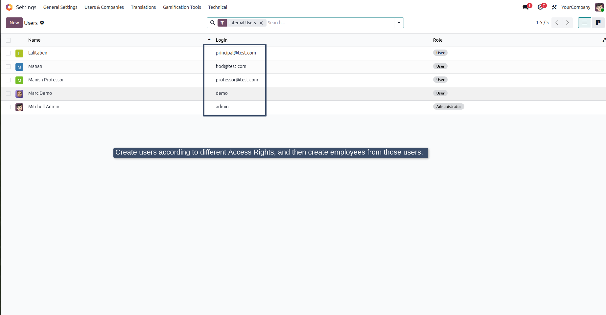
Task: Open the General Settings menu
Action: pos(60,7)
